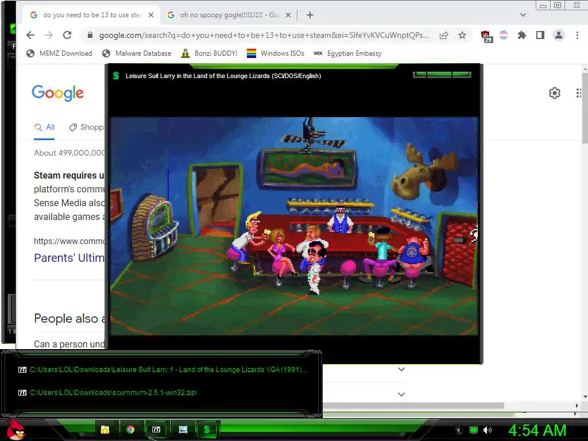Open the tab search dropdown chevron
This screenshot has height=441, width=588.
point(523,15)
